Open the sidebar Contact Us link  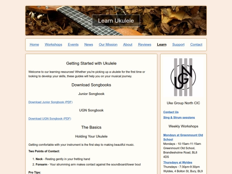click(x=171, y=112)
